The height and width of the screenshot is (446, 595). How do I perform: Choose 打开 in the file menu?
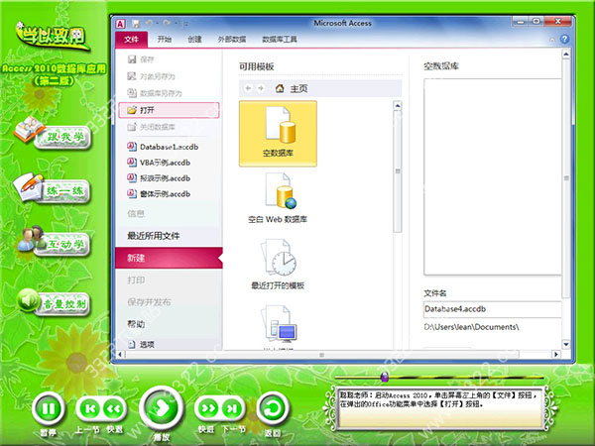coord(169,110)
